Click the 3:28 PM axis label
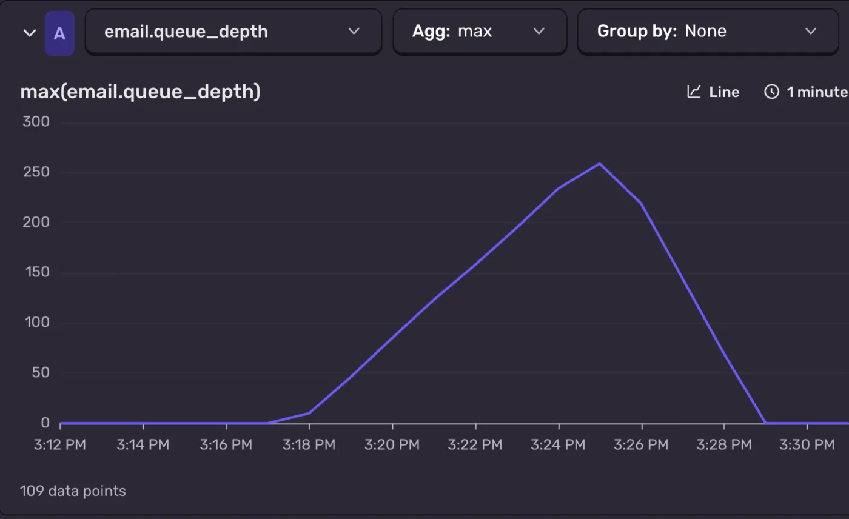 [x=725, y=444]
